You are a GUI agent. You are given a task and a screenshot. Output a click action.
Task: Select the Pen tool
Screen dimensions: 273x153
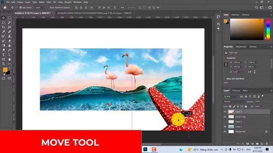point(9,50)
